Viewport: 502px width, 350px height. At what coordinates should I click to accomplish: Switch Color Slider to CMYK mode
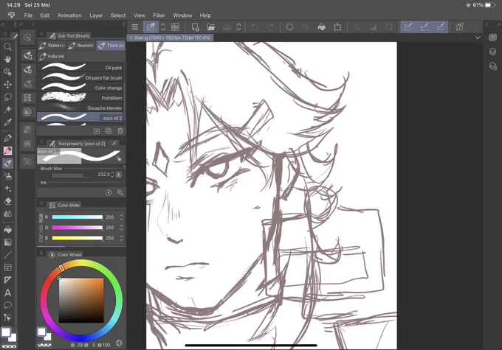41,239
